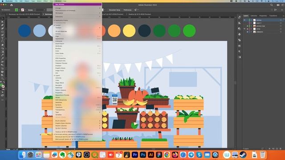The width and height of the screenshot is (285, 160).
Task: Expand the Toolbars submenu
Action: [x=77, y=28]
